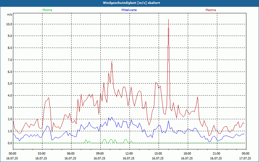Image resolution: width=259 pixels, height=162 pixels.
Task: Select the 06:00 time axis label
Action: coord(71,154)
